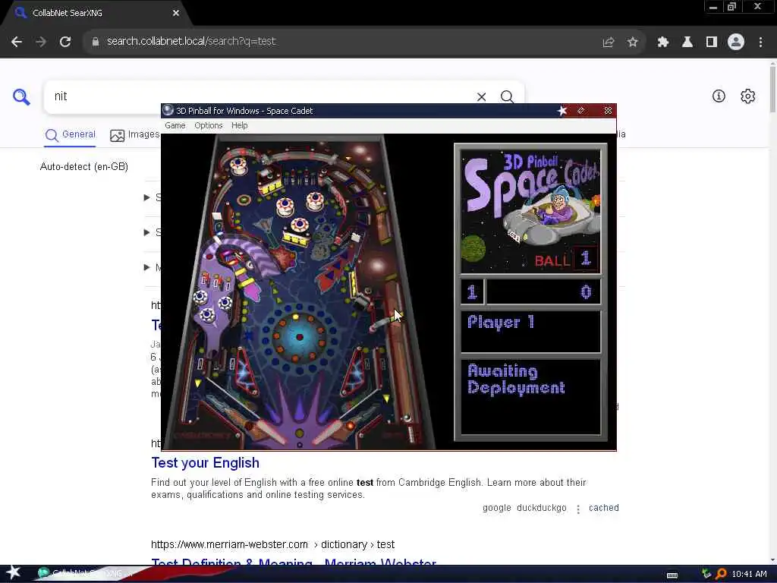This screenshot has height=583, width=777.
Task: Click the keyboard icon in system tray
Action: click(x=672, y=575)
